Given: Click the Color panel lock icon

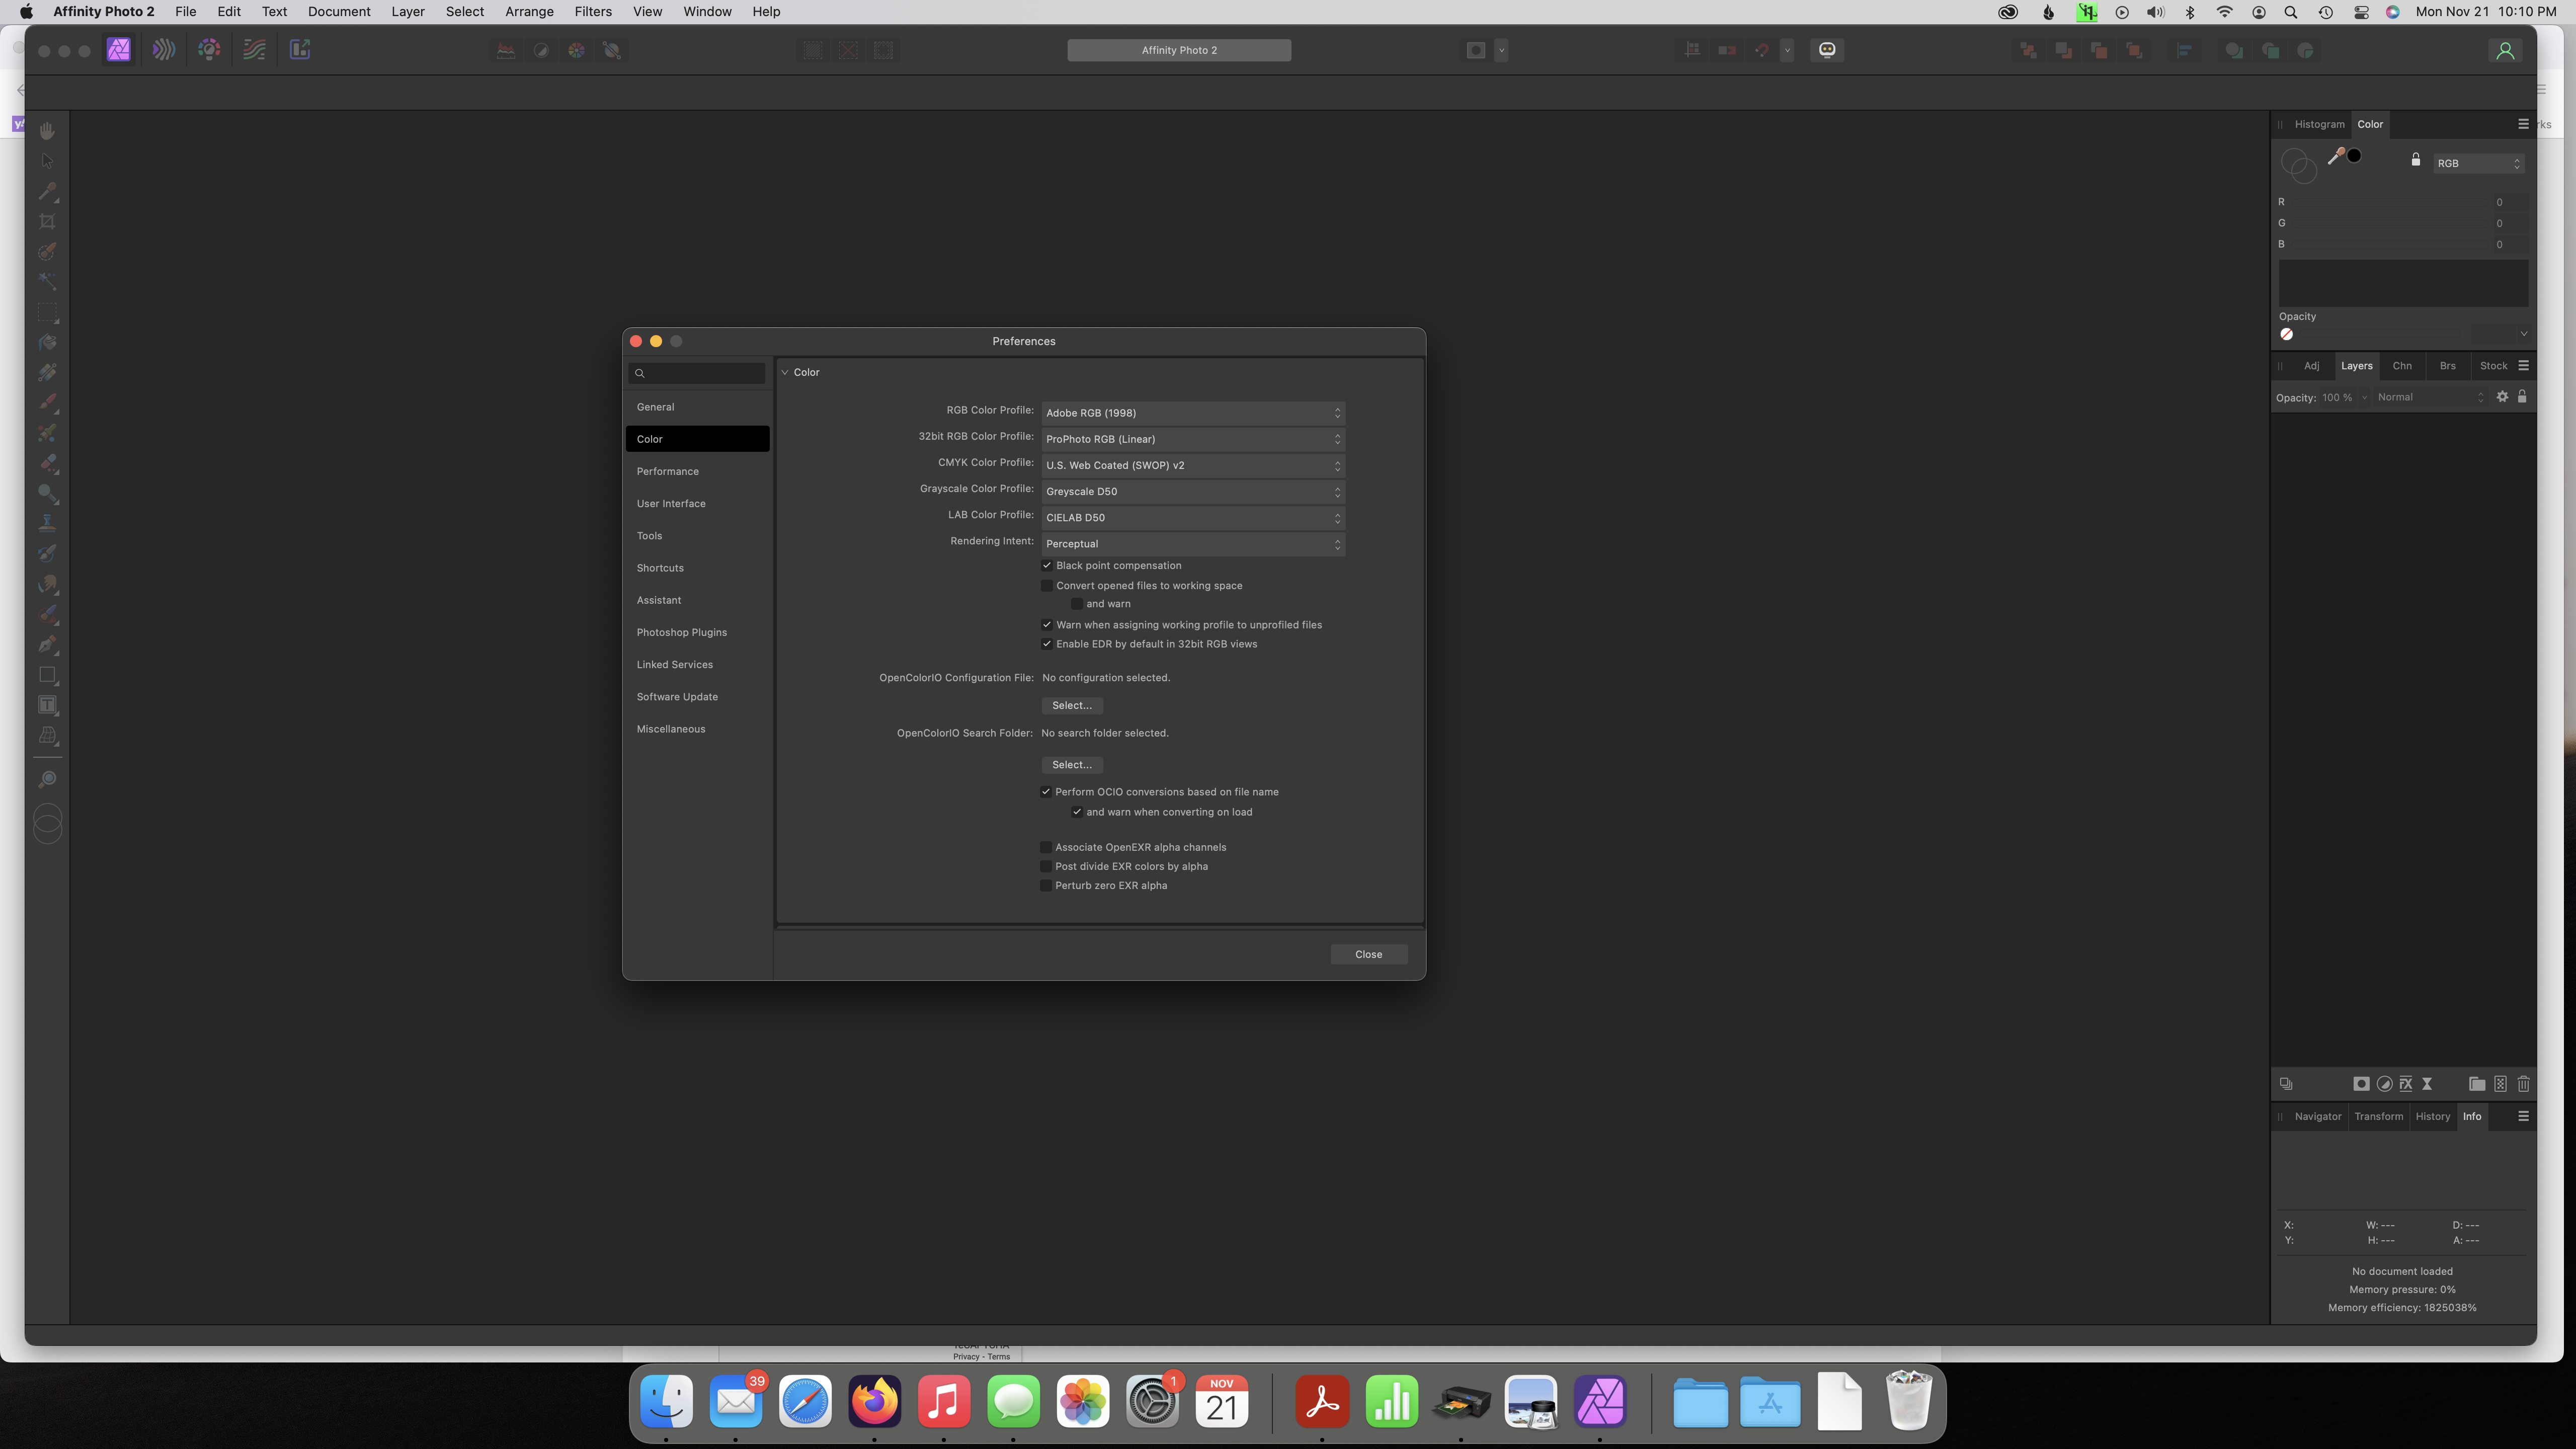Looking at the screenshot, I should (x=2416, y=160).
